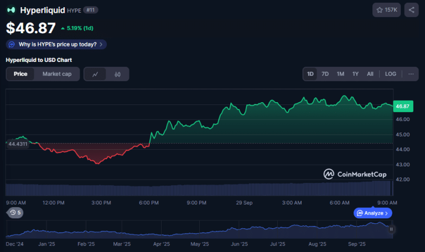This screenshot has height=252, width=425.
Task: Click the Hyperliquid logo icon
Action: tap(11, 10)
